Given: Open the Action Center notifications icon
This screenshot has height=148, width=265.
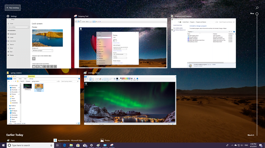Looking at the screenshot, I should pos(261,145).
